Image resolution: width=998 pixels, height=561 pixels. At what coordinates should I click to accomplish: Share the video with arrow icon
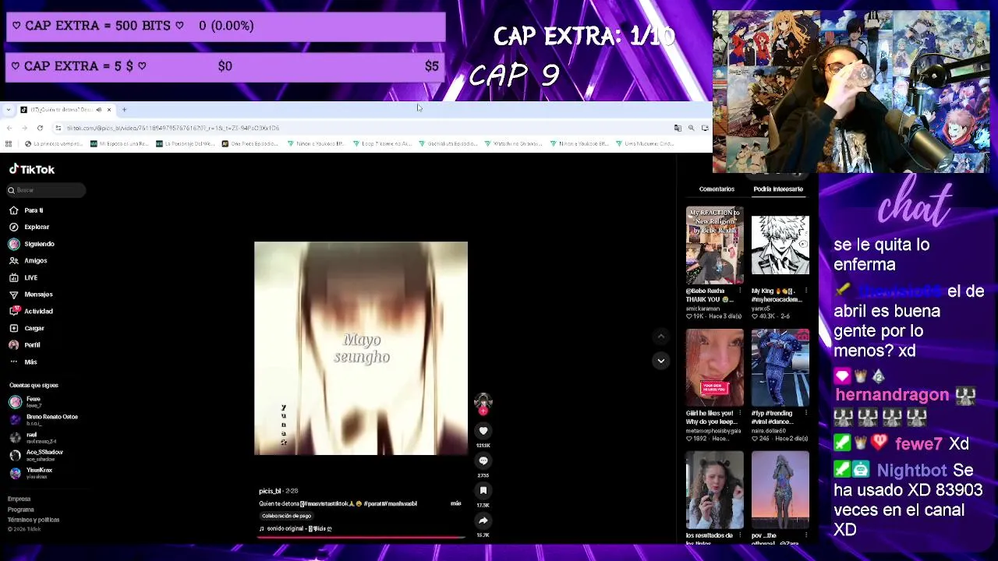[x=483, y=520]
